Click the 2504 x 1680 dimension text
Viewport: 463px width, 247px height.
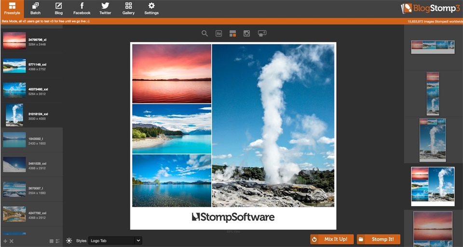37,193
